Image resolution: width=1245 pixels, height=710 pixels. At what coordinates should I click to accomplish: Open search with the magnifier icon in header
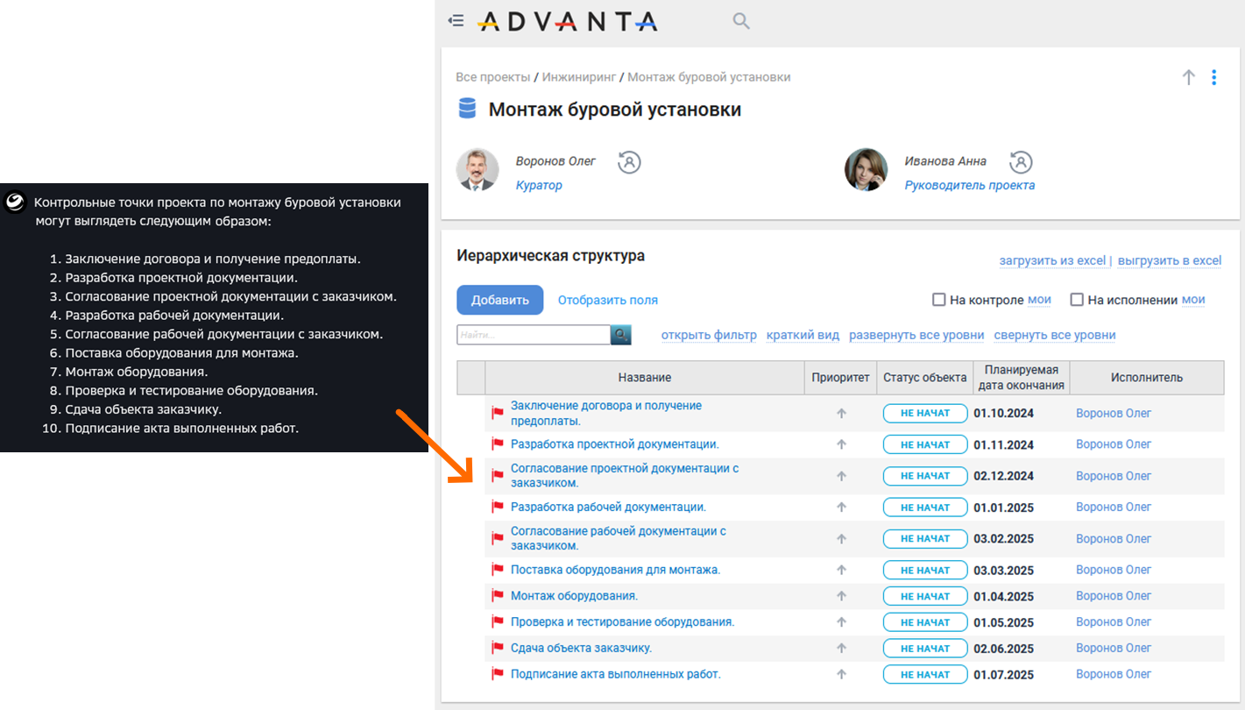coord(741,21)
